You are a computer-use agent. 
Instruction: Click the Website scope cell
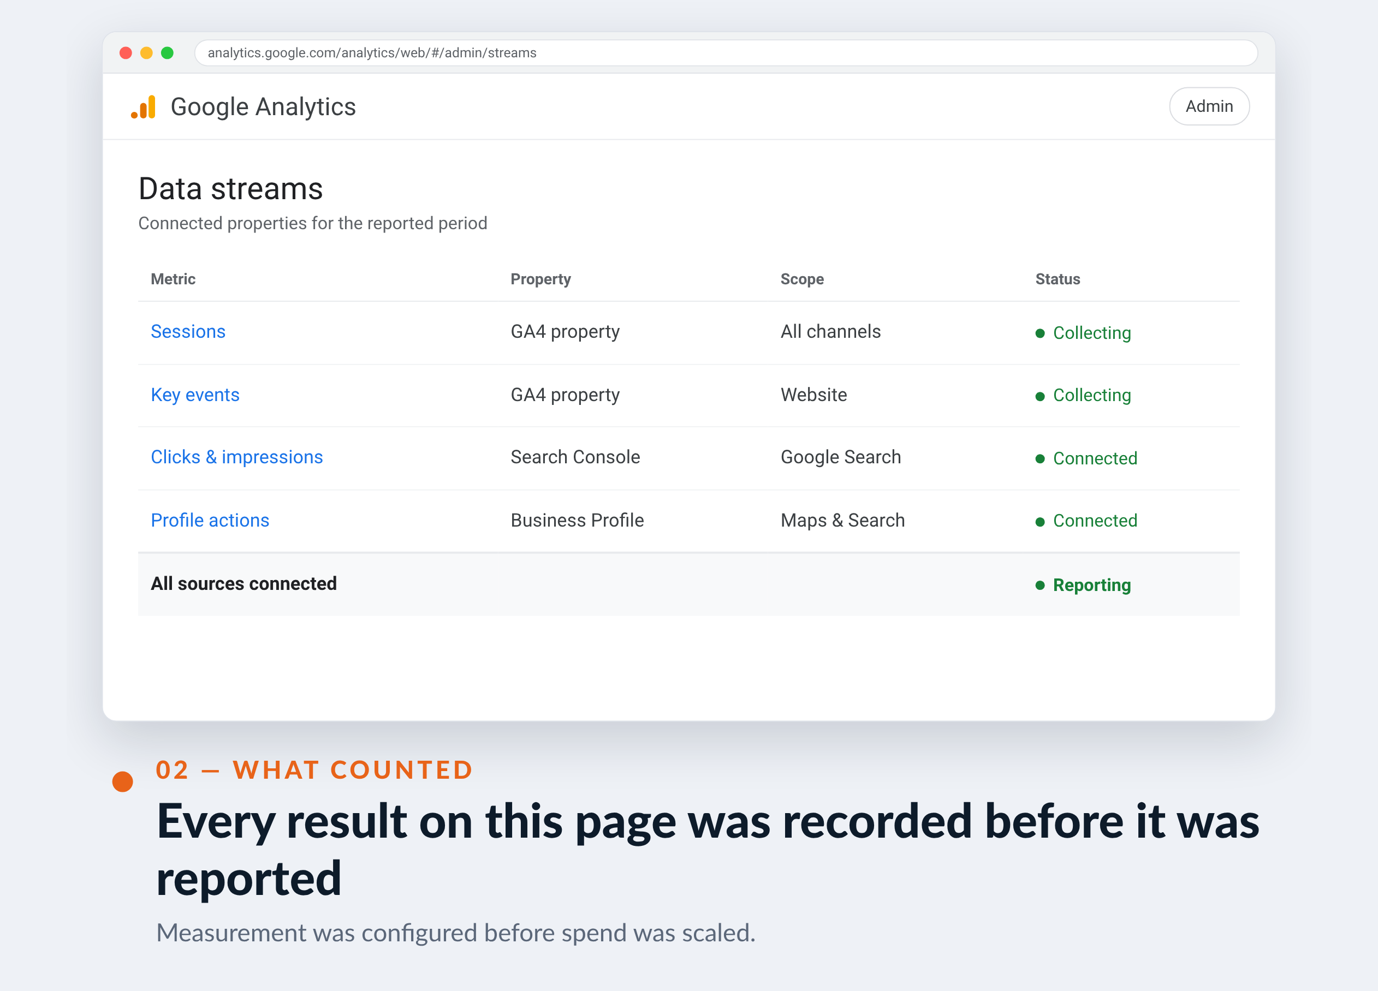click(x=813, y=395)
